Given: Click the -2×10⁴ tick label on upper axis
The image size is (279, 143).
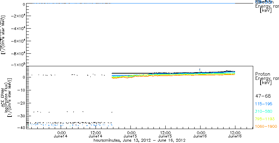Looking at the screenshot, I should [x=17, y=16].
